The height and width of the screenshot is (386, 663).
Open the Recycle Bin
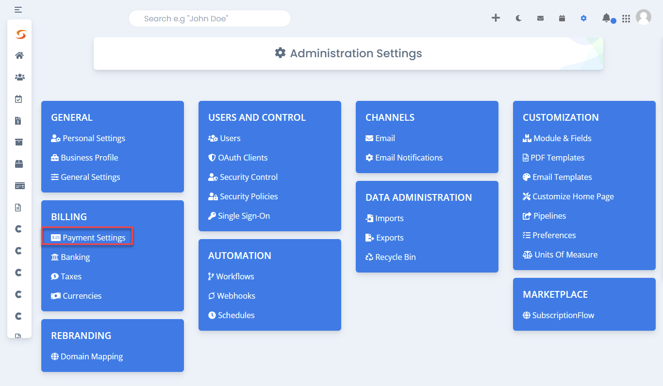391,257
